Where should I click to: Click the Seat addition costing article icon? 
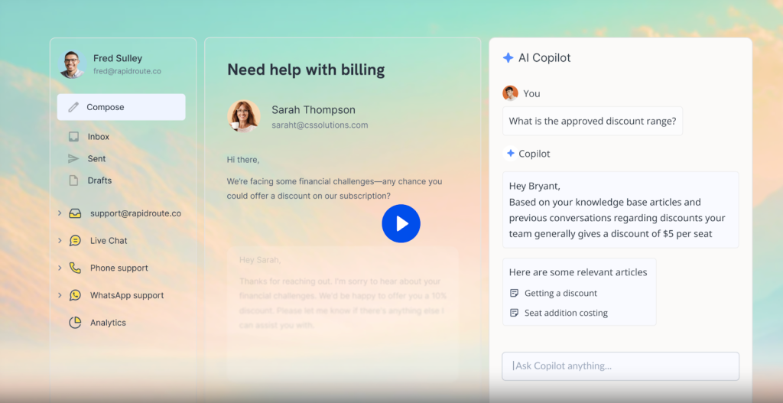pos(514,313)
